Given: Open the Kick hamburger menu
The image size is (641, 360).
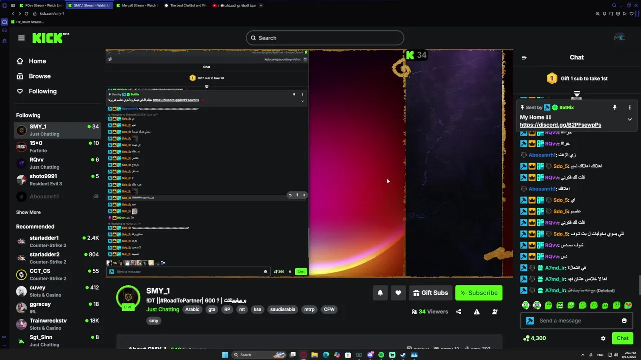Looking at the screenshot, I should coord(21,38).
